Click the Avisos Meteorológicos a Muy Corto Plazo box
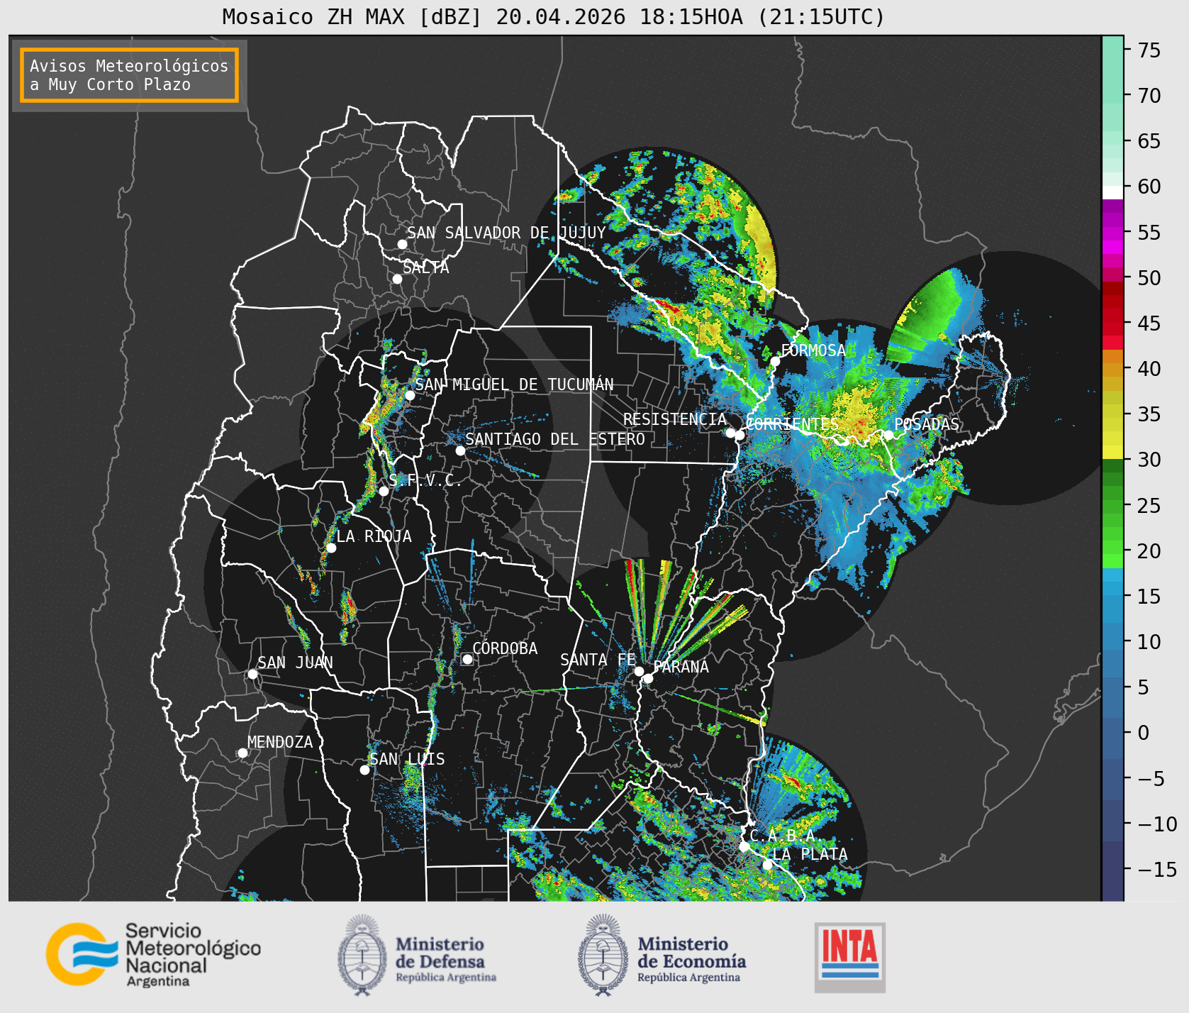1189x1013 pixels. click(x=129, y=76)
